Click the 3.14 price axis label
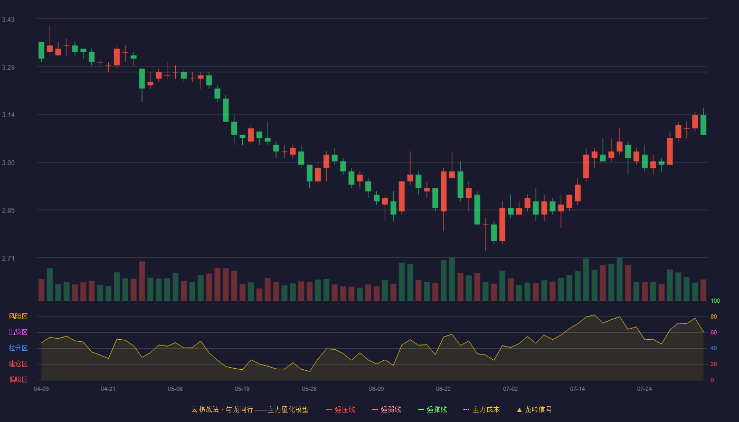The image size is (739, 422). pyautogui.click(x=8, y=115)
